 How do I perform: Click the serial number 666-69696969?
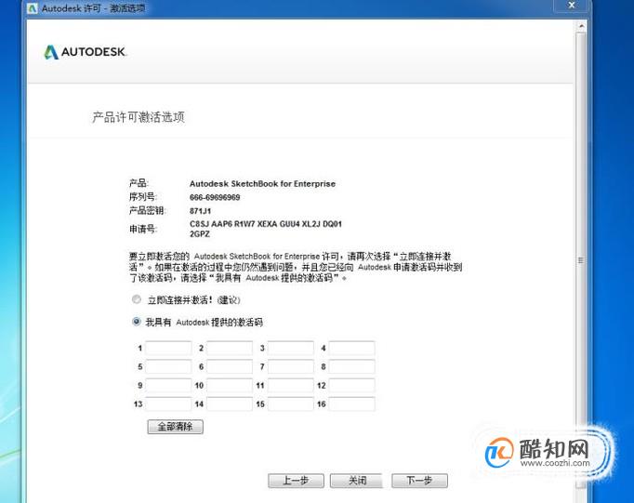[215, 197]
